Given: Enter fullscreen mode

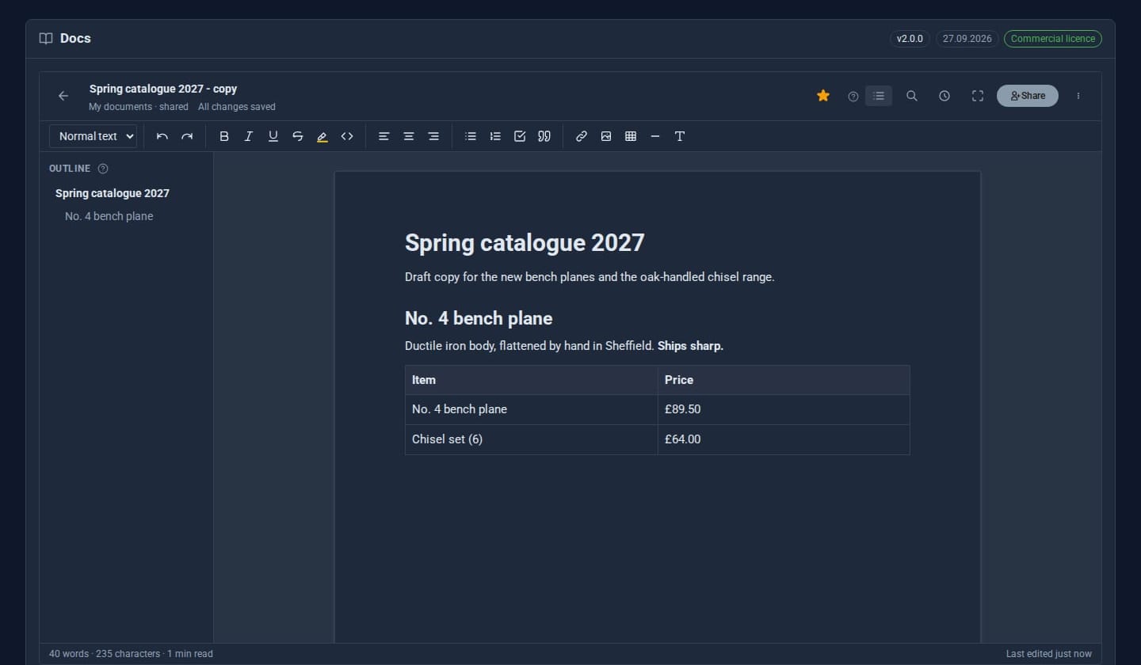Looking at the screenshot, I should 978,96.
